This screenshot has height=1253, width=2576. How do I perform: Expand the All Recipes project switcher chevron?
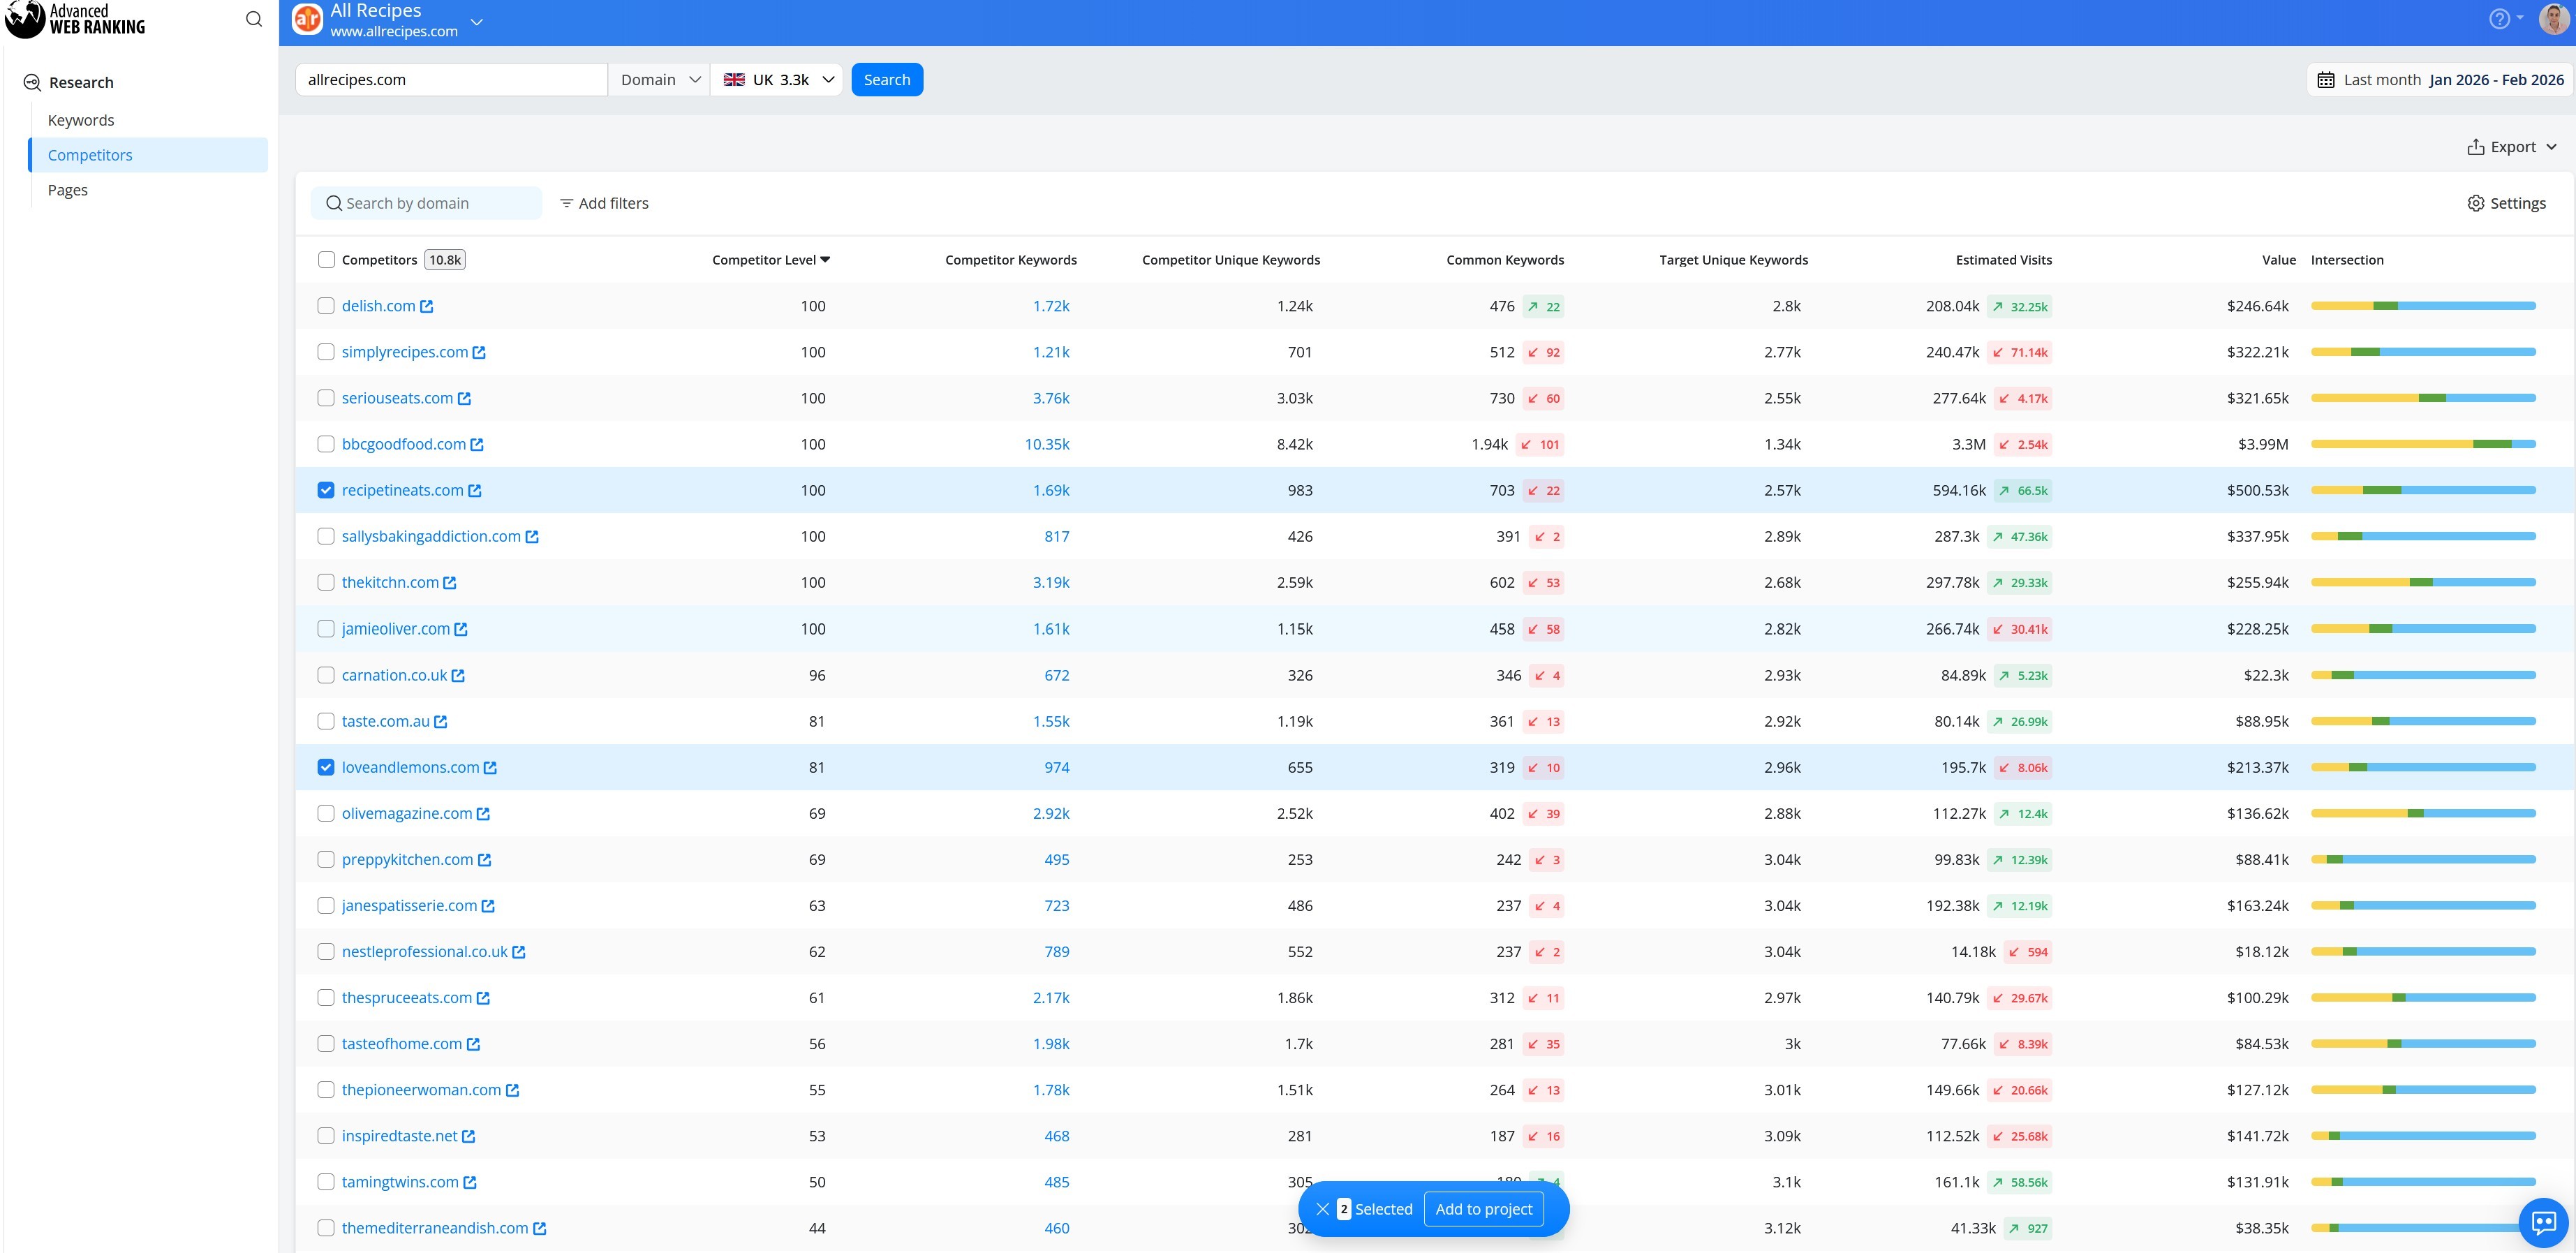pyautogui.click(x=477, y=22)
